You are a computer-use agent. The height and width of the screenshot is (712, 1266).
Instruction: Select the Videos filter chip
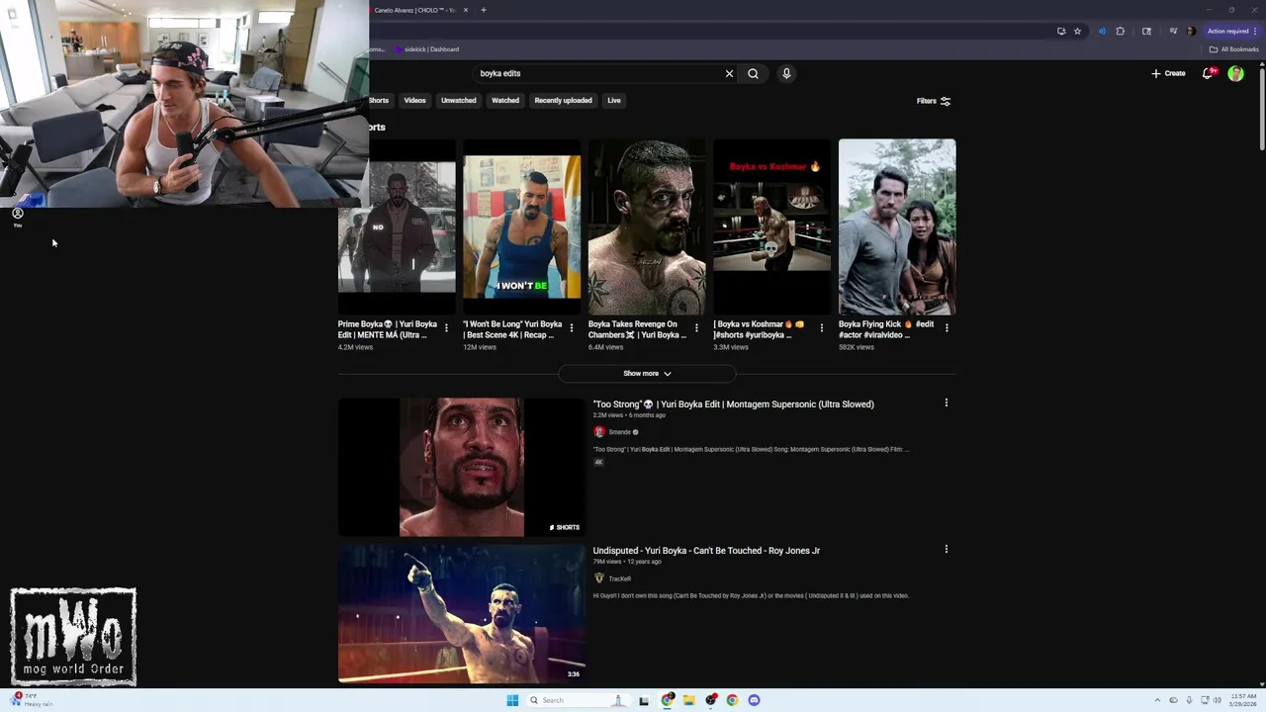pyautogui.click(x=414, y=101)
